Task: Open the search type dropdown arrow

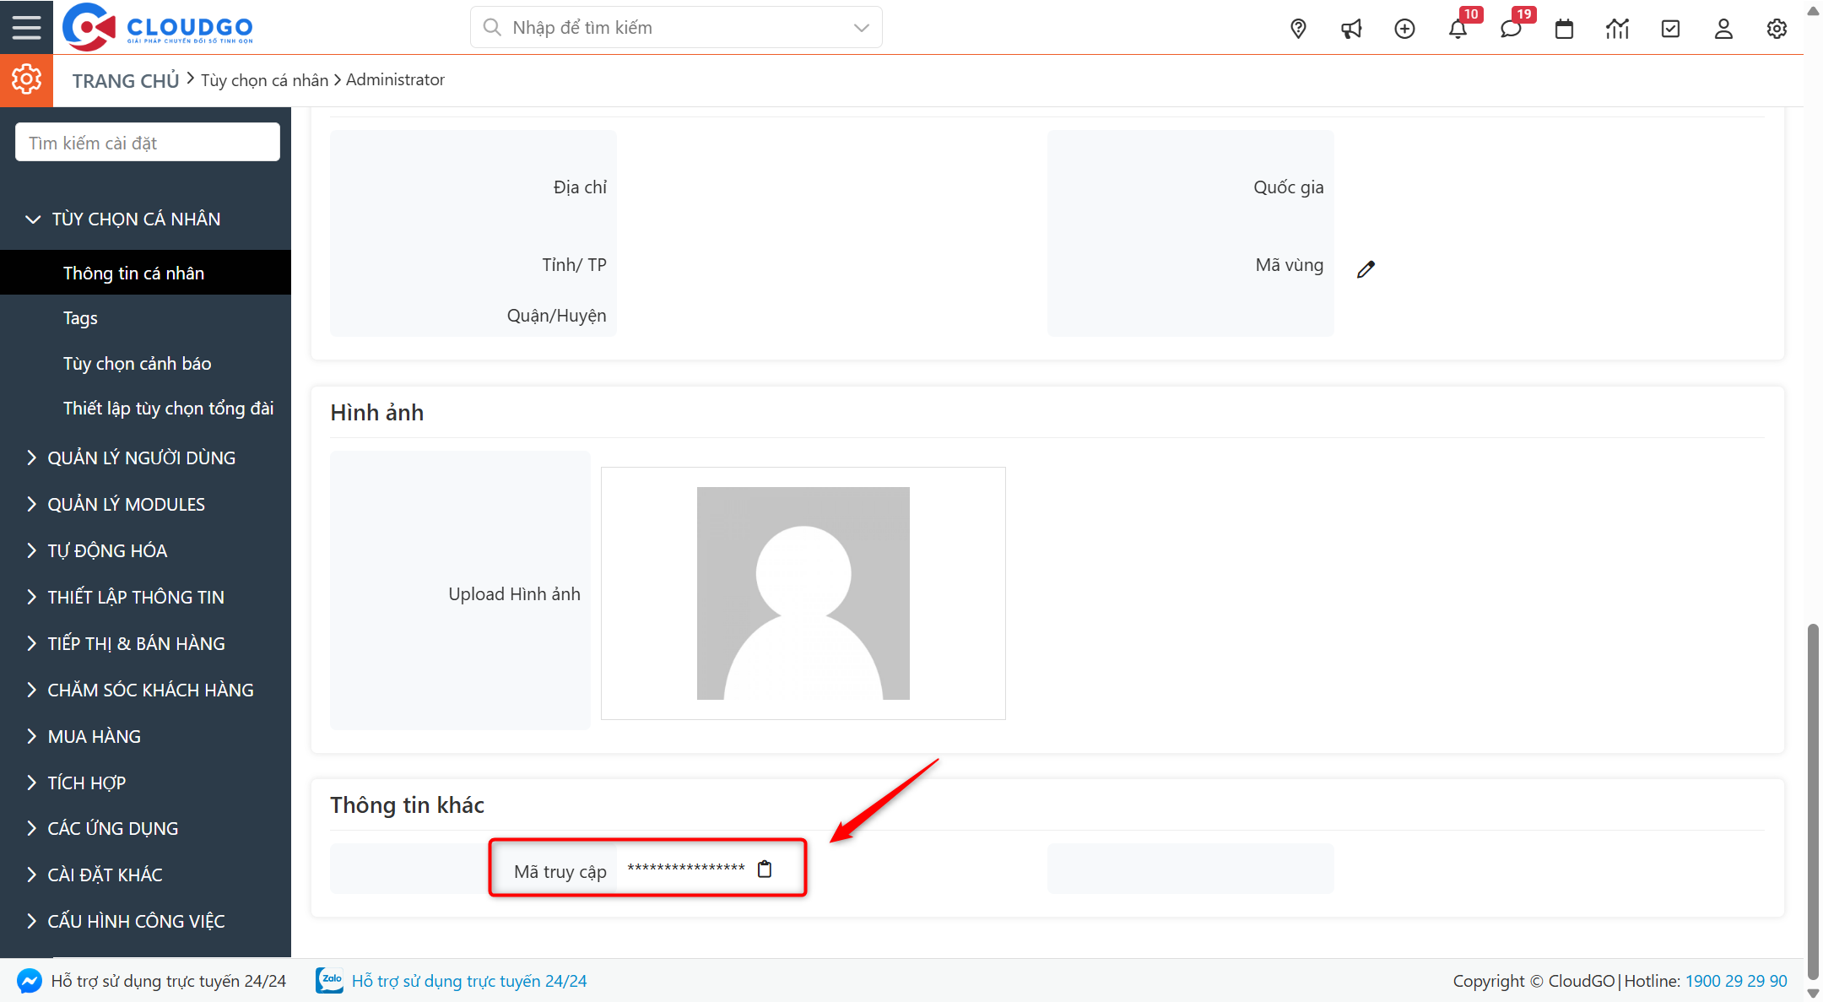Action: tap(860, 27)
